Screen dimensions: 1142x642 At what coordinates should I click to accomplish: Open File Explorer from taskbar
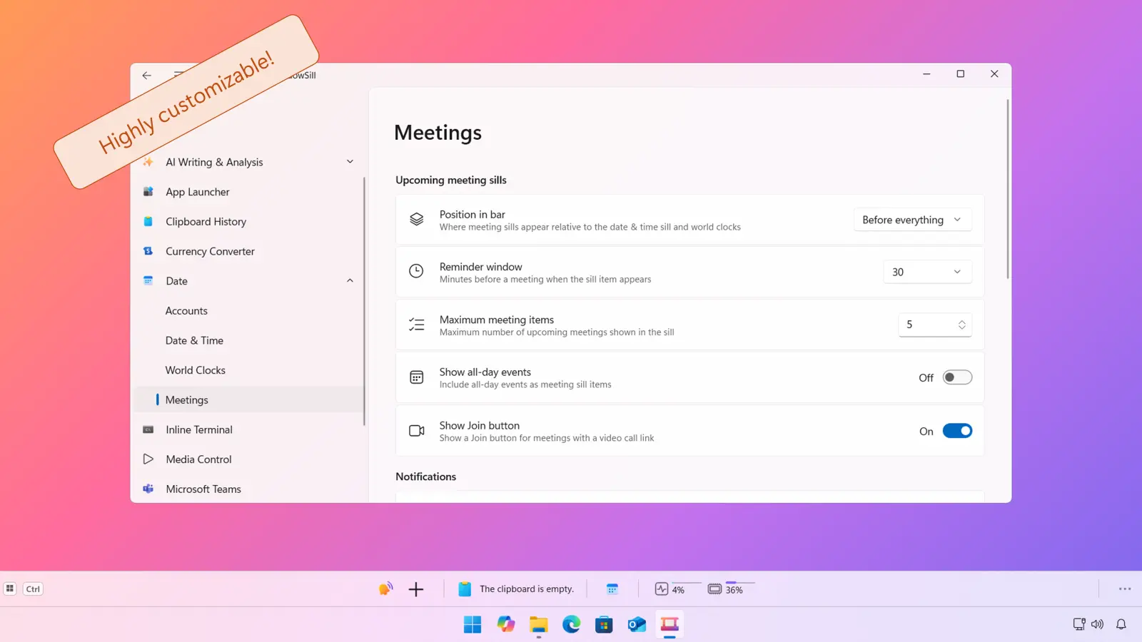pyautogui.click(x=539, y=625)
